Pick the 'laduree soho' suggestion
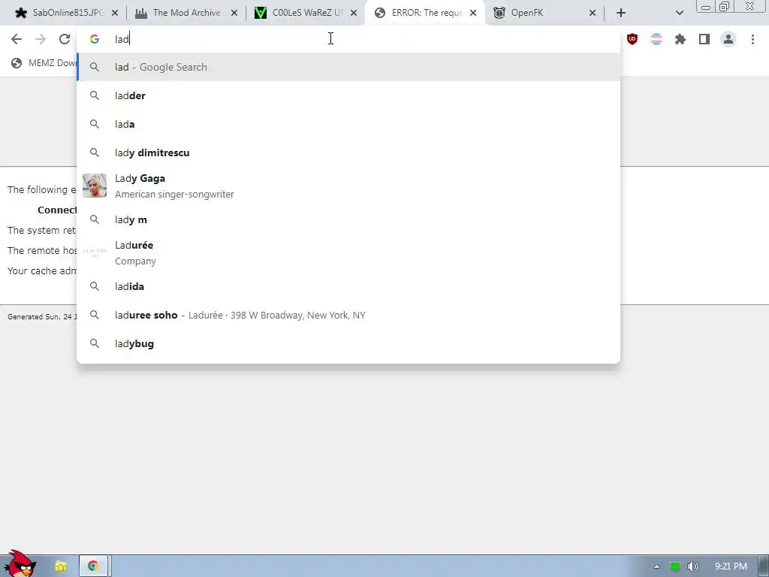This screenshot has width=769, height=577. 348,315
